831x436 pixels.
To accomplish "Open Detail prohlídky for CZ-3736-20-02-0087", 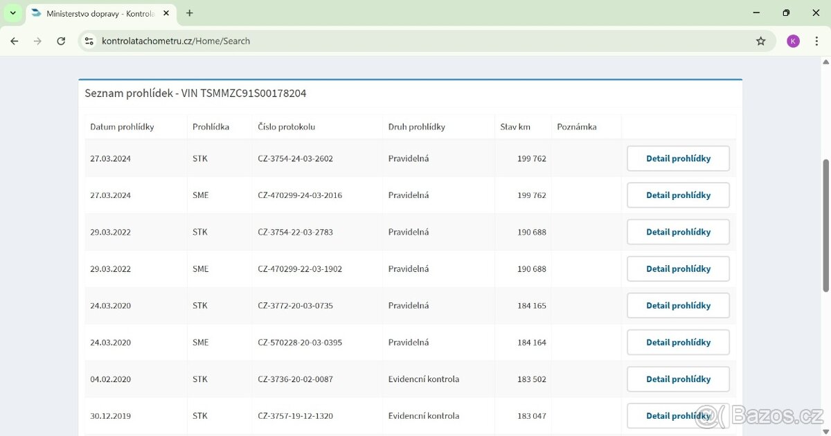I will pyautogui.click(x=678, y=379).
